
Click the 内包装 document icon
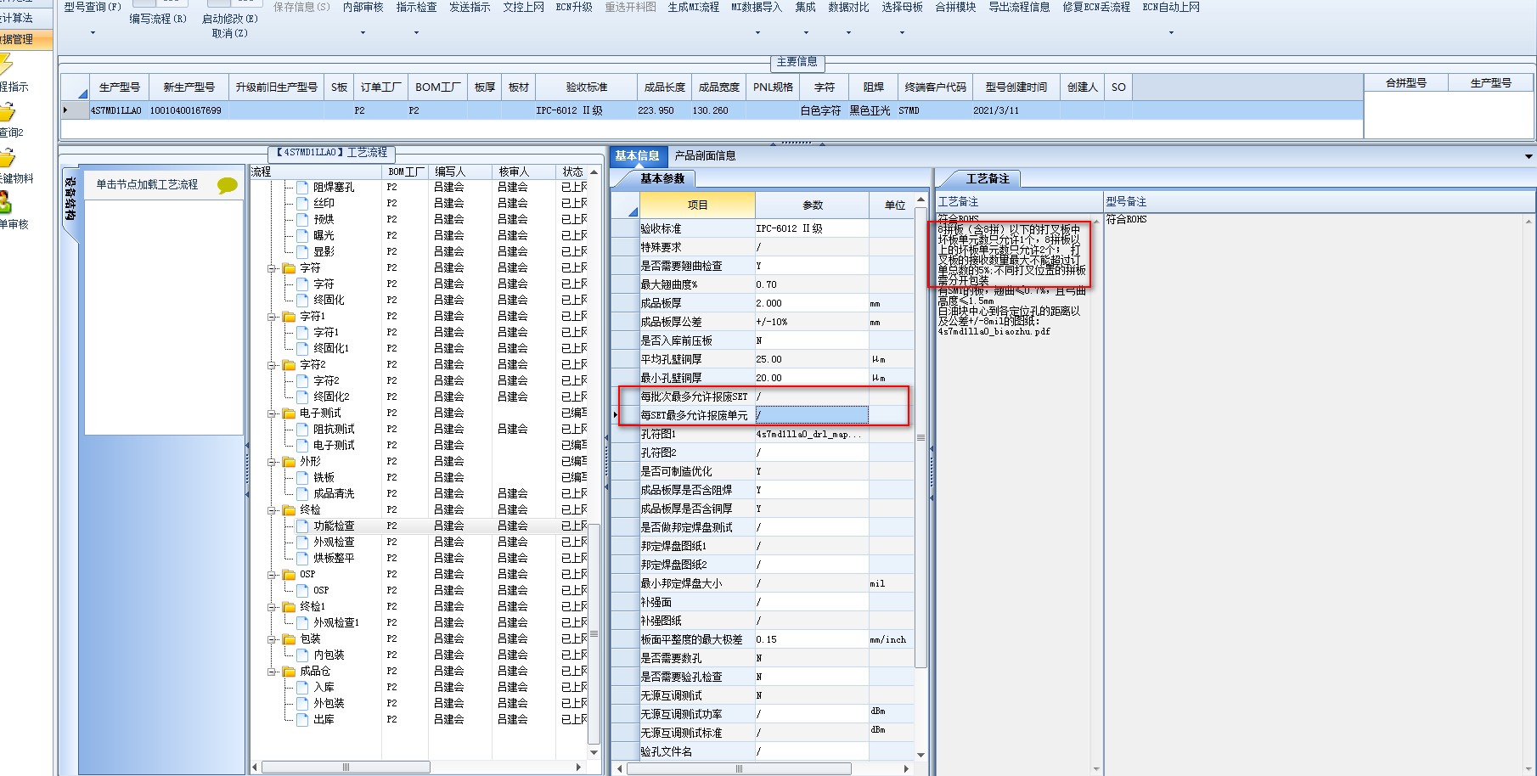302,655
